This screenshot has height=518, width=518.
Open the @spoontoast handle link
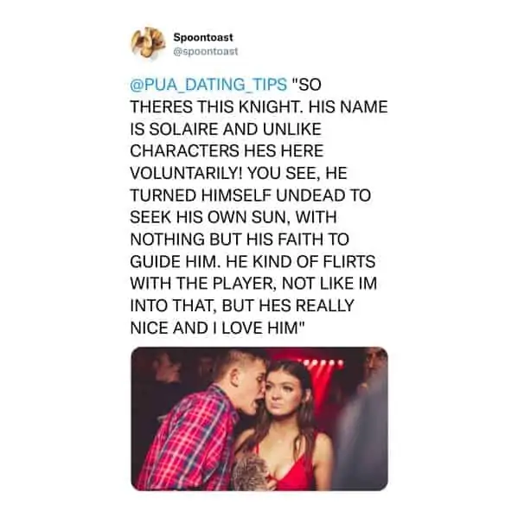coord(206,52)
